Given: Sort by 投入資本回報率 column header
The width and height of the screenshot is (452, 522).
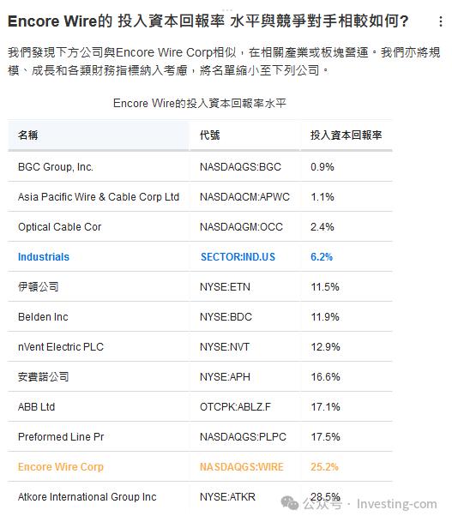Looking at the screenshot, I should (347, 135).
